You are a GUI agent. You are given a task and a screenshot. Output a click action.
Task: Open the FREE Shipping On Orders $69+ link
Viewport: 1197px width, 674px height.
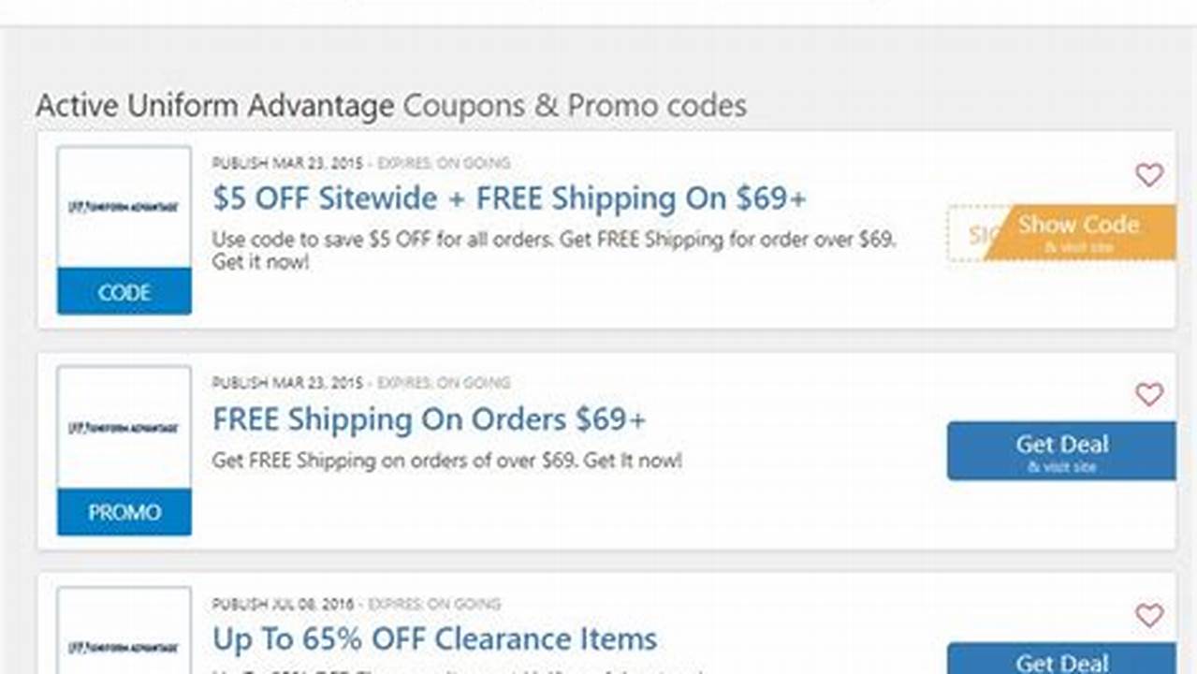click(430, 419)
